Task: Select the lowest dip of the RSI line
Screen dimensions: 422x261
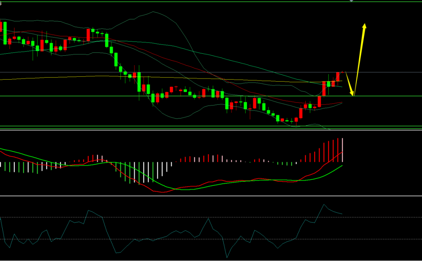Action: click(227, 257)
